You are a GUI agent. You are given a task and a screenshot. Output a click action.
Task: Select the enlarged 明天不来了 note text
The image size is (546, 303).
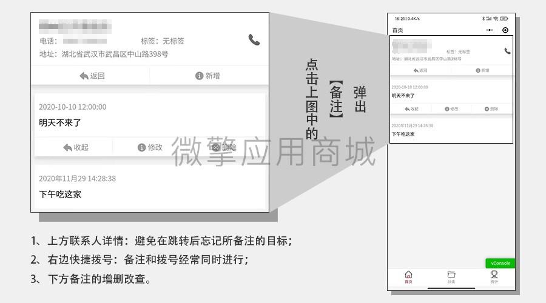click(60, 123)
